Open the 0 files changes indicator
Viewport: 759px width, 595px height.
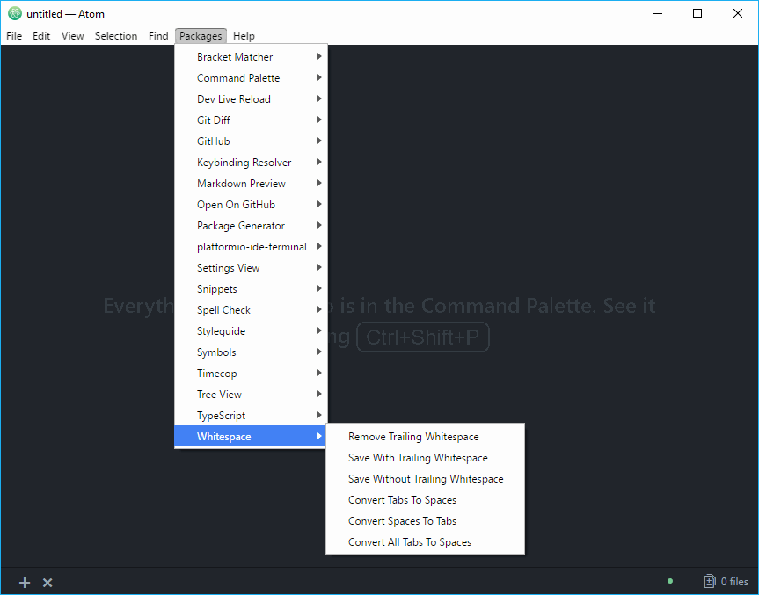tap(726, 581)
